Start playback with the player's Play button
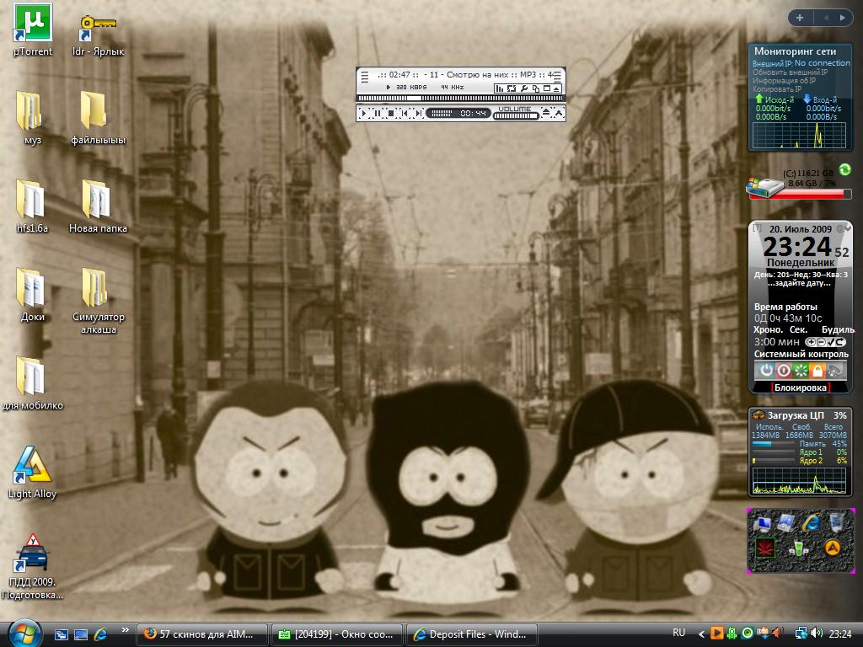 [x=364, y=114]
